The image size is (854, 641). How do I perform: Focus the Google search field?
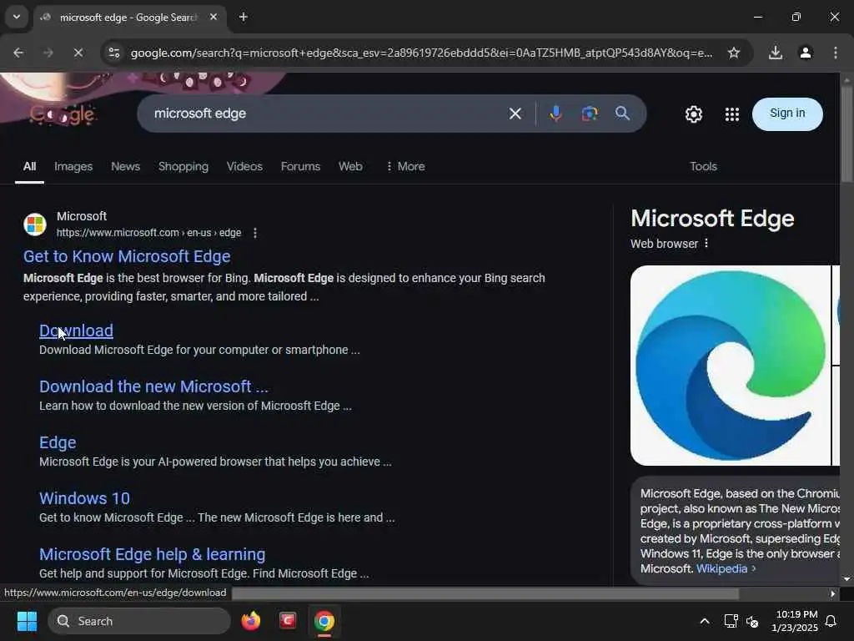click(x=327, y=114)
